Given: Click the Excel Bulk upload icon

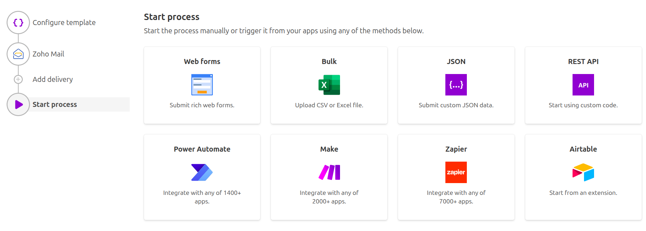Looking at the screenshot, I should 329,85.
